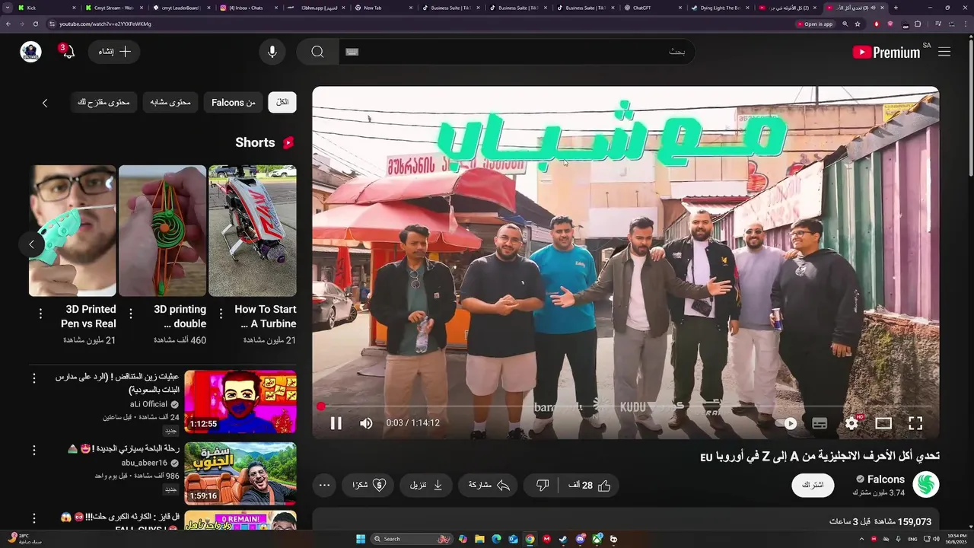Viewport: 974px width, 548px height.
Task: Open File Explorer from taskbar
Action: 479,539
